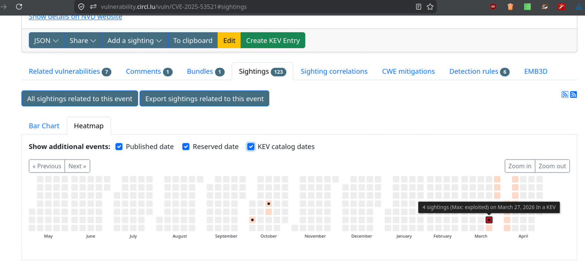585x262 pixels.
Task: Open the Detection rules tab
Action: 478,72
